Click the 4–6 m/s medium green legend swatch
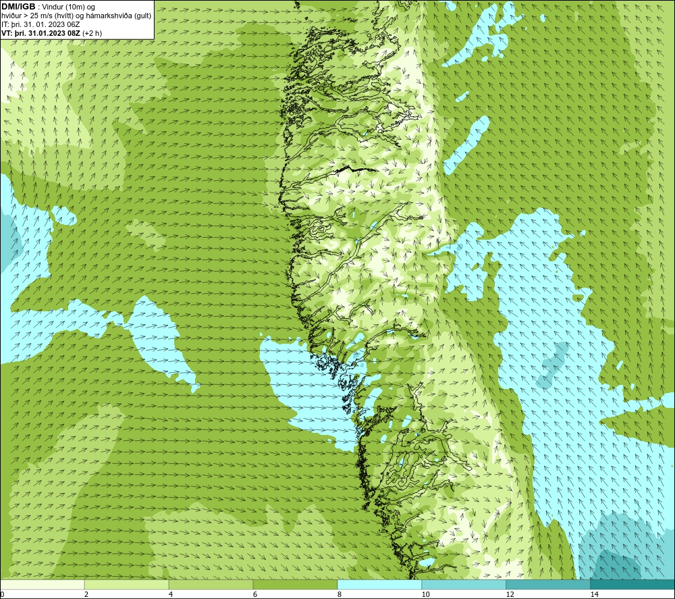The width and height of the screenshot is (675, 599). coord(211,585)
